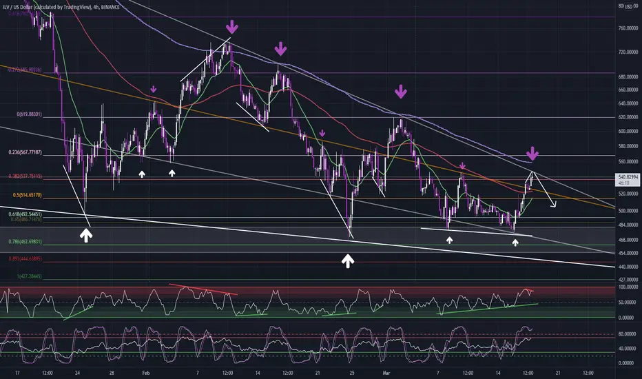Image resolution: width=642 pixels, height=379 pixels.
Task: Click 580.00000 on the price axis
Action: pyautogui.click(x=628, y=146)
